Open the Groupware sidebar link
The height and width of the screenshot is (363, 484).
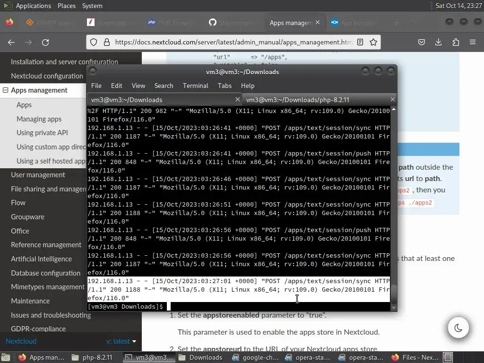tap(27, 217)
